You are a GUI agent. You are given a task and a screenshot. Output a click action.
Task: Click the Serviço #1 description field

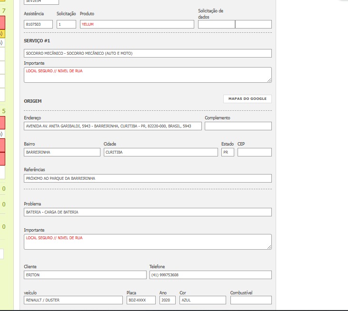coord(148,53)
